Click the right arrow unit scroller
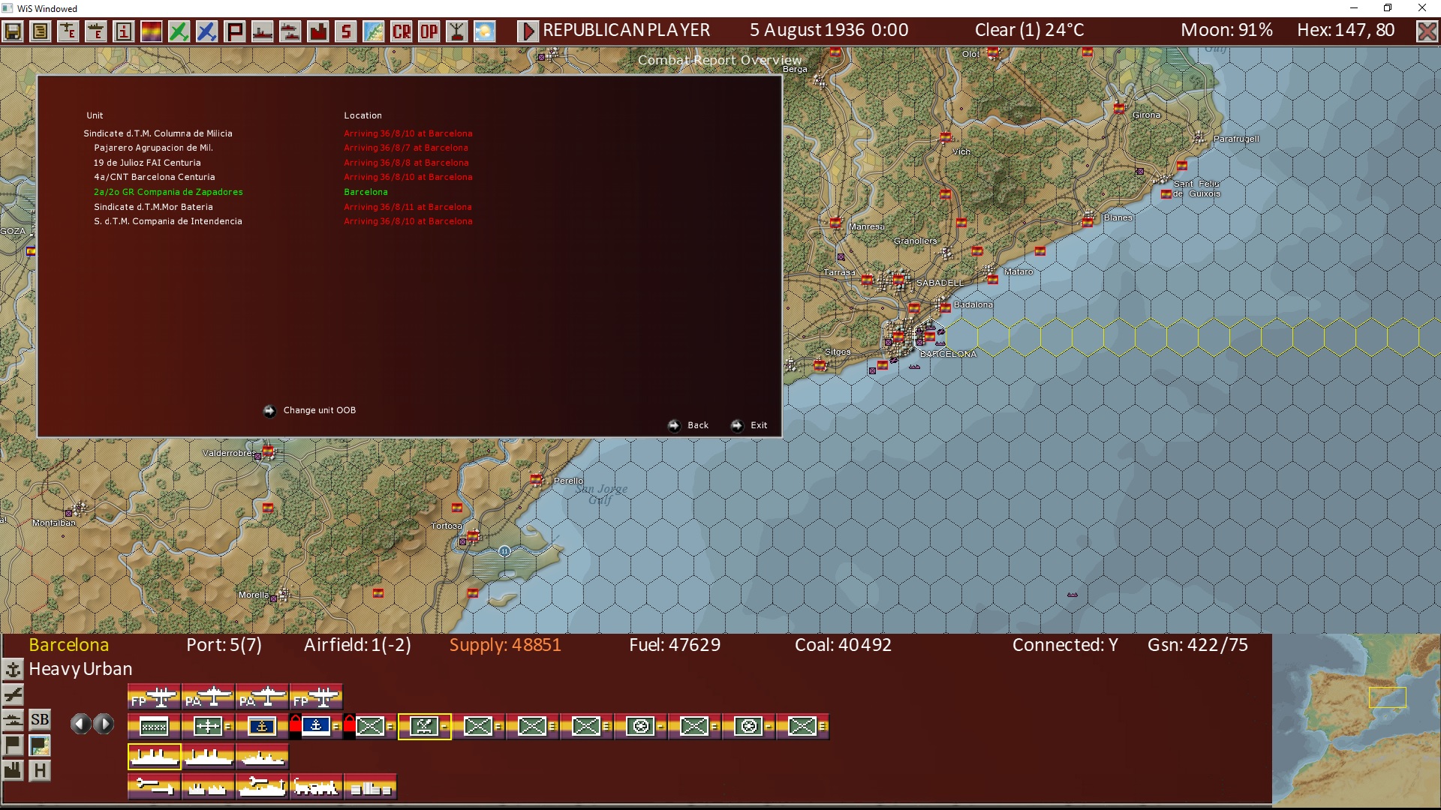Screen dimensions: 1441x810 104,724
